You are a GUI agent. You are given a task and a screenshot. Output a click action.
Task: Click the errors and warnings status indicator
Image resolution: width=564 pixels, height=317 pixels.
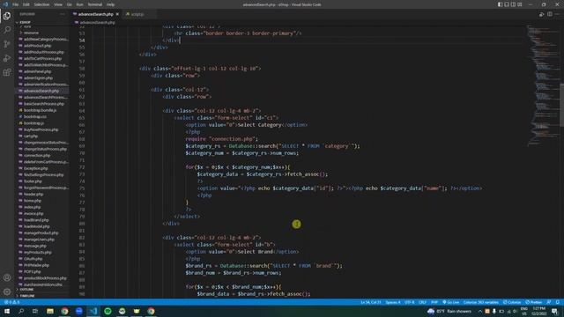(12, 302)
